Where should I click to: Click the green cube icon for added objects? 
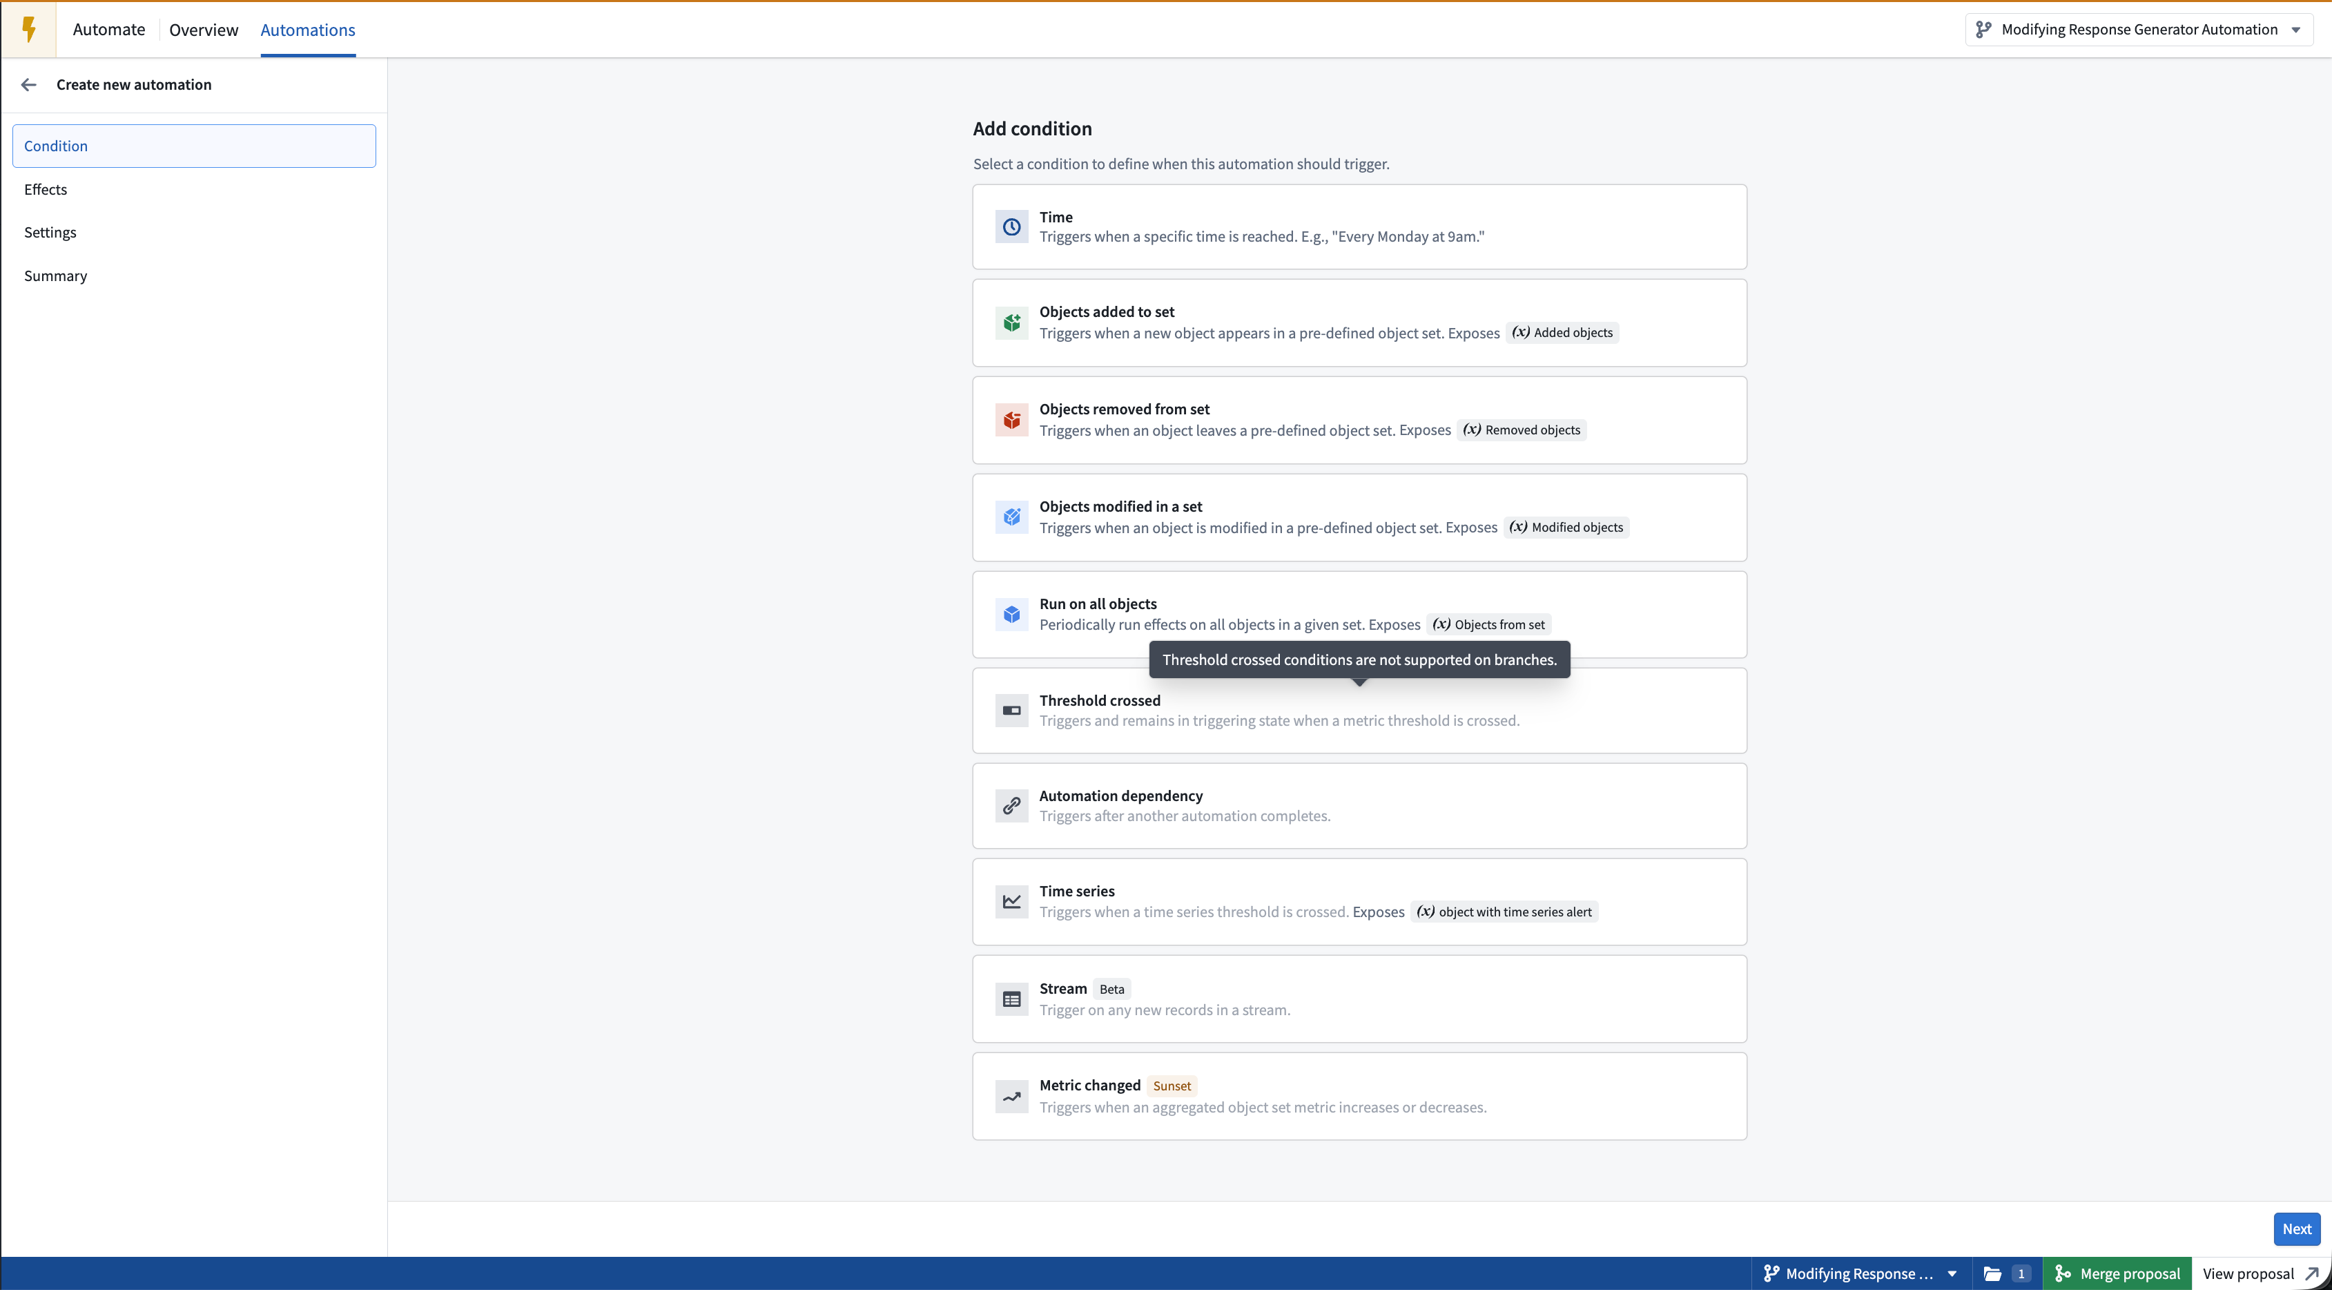pyautogui.click(x=1011, y=323)
